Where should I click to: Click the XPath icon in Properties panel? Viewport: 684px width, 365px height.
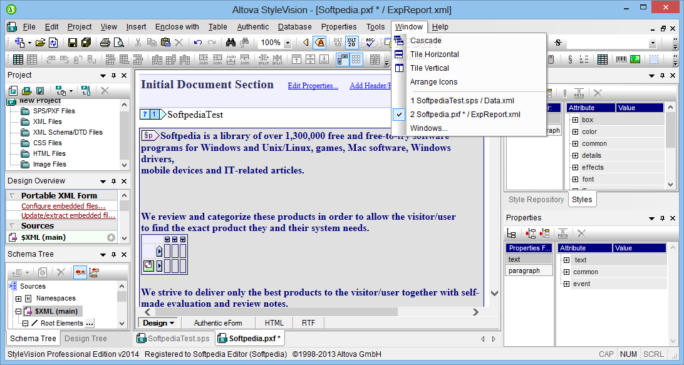562,234
